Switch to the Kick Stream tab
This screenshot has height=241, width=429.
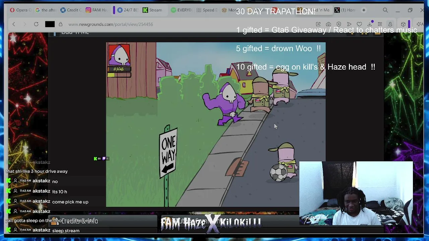(x=154, y=10)
